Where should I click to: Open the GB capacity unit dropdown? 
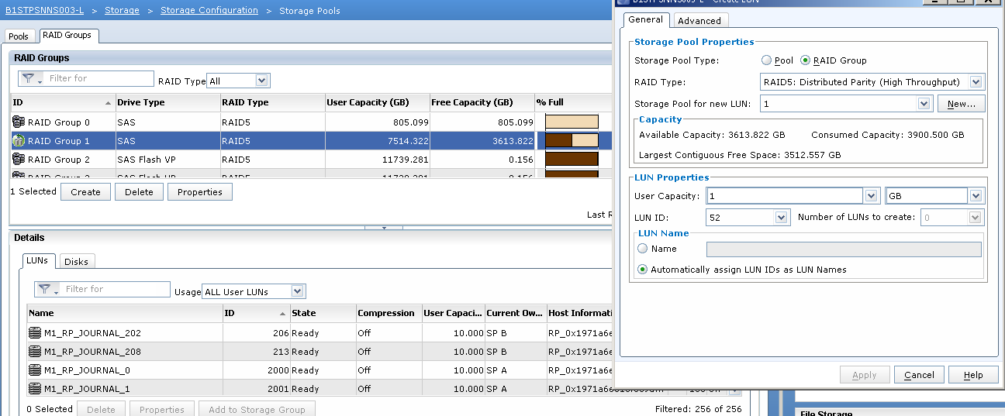[976, 196]
